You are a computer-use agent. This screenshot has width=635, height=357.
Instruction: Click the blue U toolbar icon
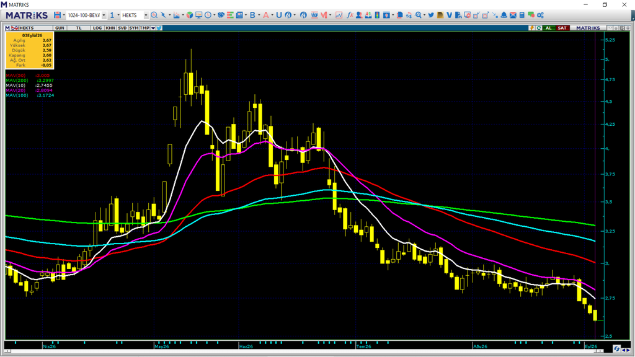(x=279, y=15)
